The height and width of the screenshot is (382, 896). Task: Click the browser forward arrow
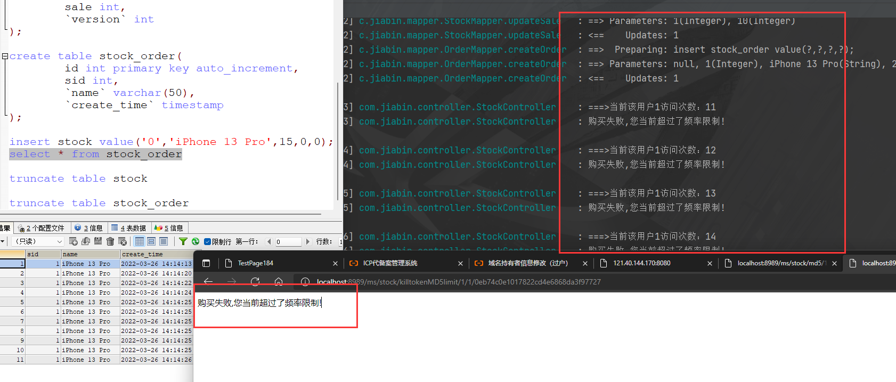232,281
